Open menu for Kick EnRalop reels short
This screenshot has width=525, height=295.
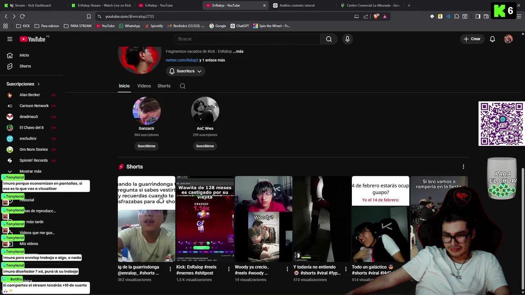click(229, 269)
